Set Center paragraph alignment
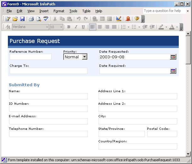The width and height of the screenshot is (192, 164). 100,27
